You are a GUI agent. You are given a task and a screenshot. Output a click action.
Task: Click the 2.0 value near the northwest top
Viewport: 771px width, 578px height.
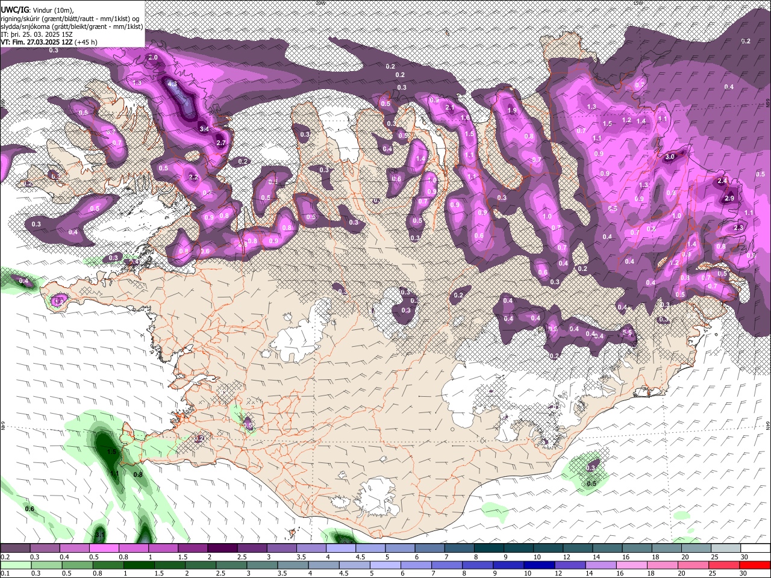point(152,57)
